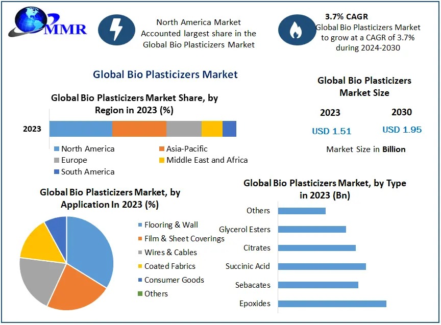Click the Coated Fabrics legend marker

(140, 266)
